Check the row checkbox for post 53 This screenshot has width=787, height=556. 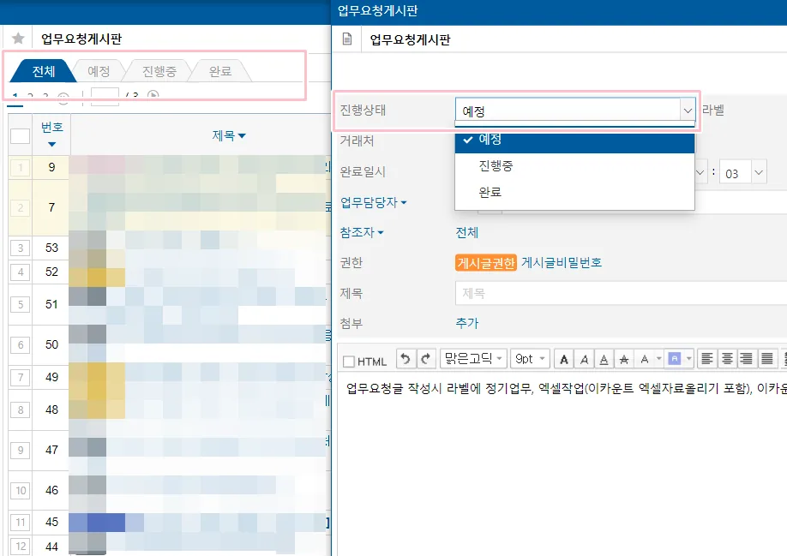point(20,248)
